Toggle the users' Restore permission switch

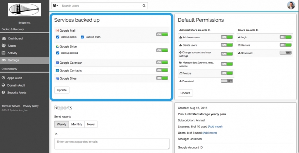(x=286, y=45)
